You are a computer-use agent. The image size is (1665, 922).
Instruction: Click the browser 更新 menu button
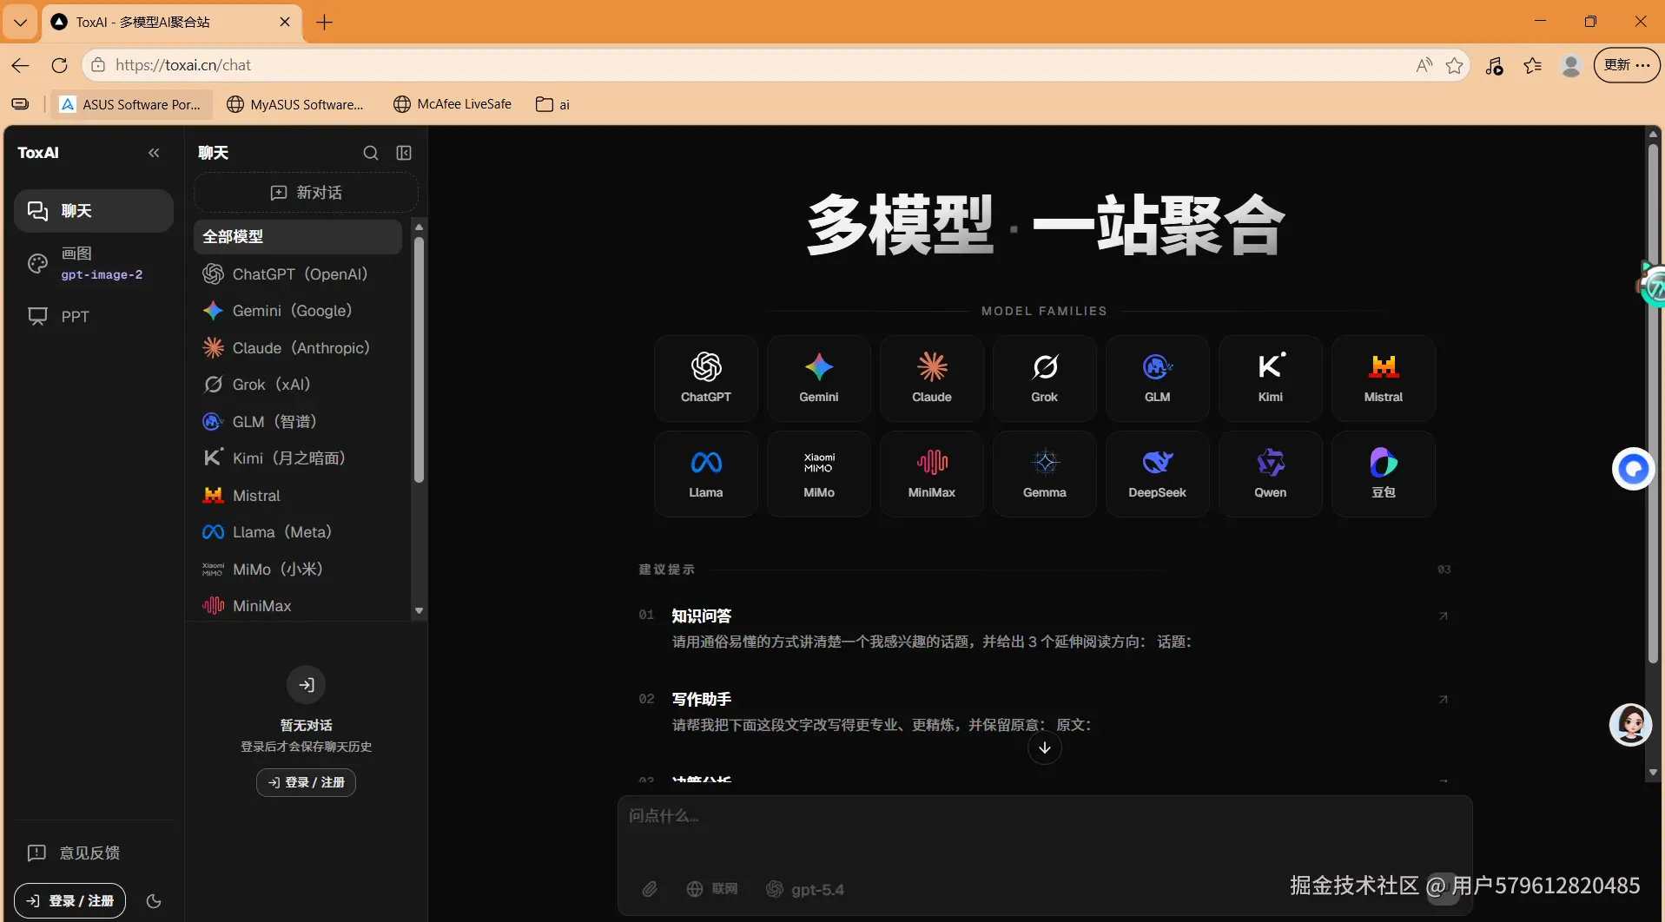pyautogui.click(x=1627, y=65)
